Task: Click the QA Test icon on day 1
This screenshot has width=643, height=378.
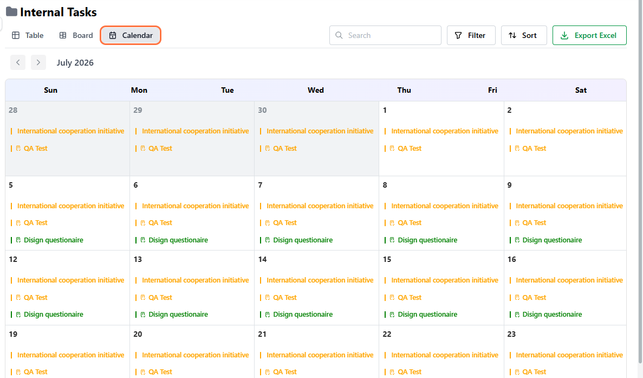Action: click(392, 148)
